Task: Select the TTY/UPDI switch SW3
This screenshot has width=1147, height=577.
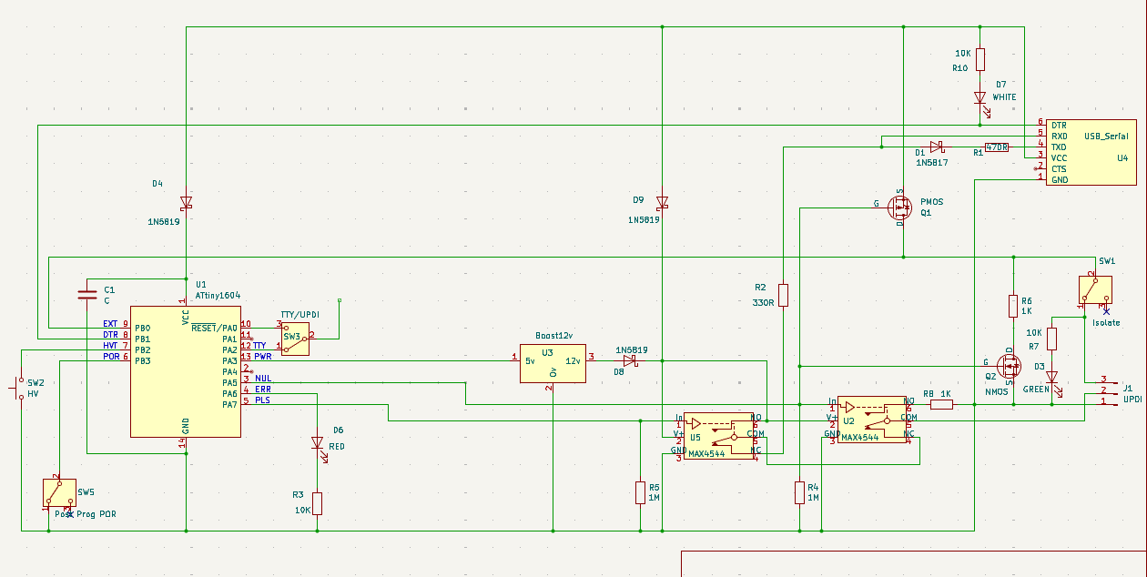Action: (x=294, y=337)
